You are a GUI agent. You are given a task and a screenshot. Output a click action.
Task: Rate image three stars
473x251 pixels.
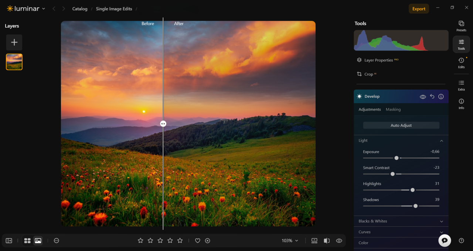point(160,240)
